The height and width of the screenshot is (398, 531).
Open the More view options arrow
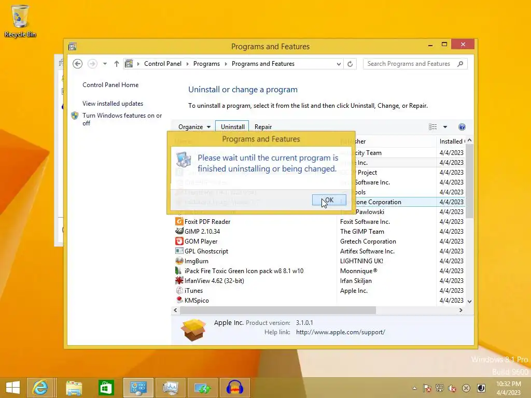(x=445, y=127)
